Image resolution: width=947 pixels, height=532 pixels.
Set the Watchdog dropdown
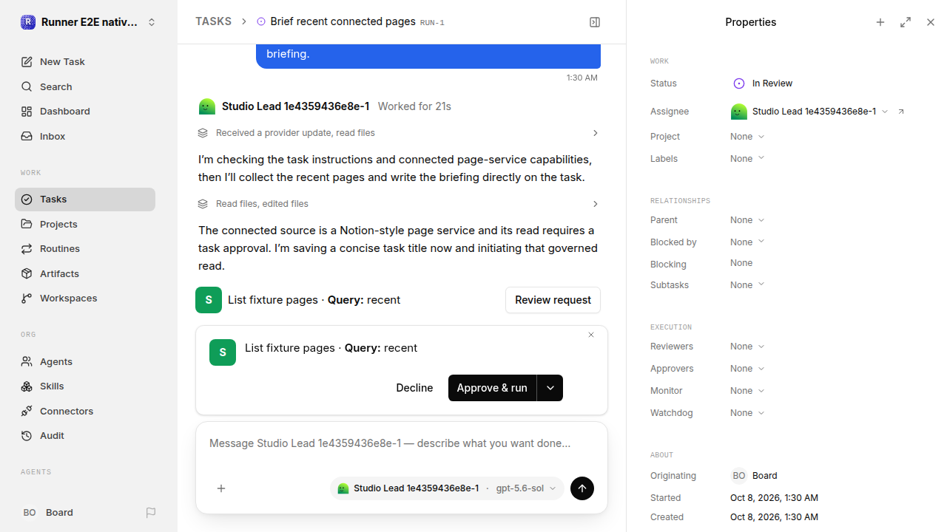point(747,413)
